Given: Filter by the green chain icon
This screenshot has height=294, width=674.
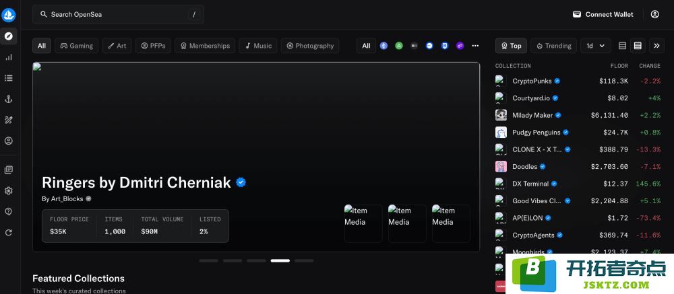Looking at the screenshot, I should [x=399, y=46].
